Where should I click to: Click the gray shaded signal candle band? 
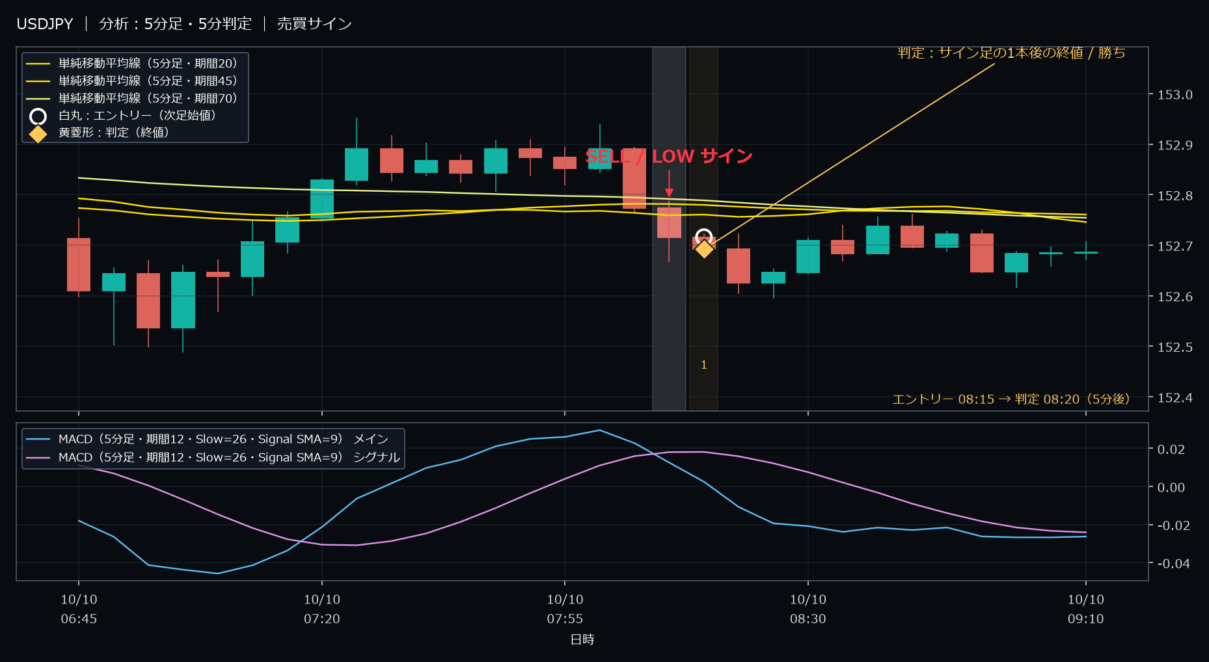click(669, 228)
